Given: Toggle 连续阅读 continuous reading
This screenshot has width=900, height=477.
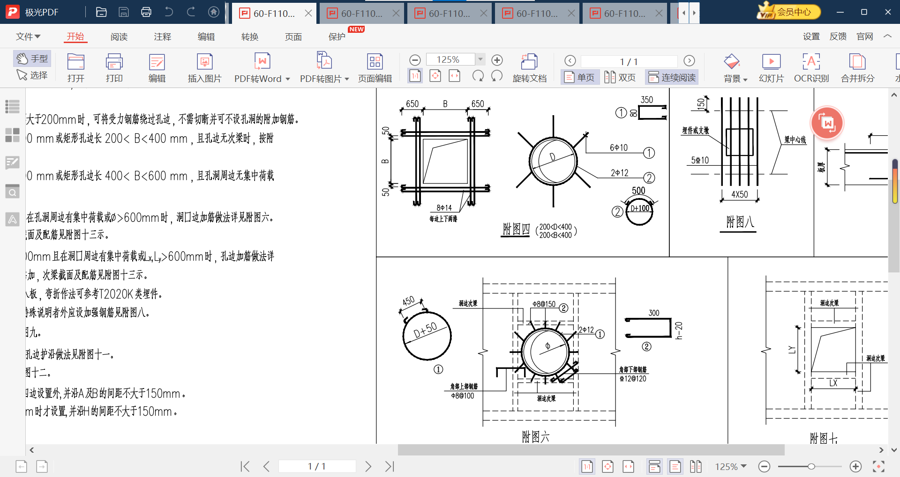Looking at the screenshot, I should tap(672, 77).
